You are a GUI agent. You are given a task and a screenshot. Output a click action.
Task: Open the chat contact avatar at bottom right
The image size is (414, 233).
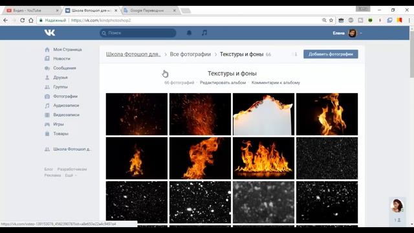click(x=397, y=205)
